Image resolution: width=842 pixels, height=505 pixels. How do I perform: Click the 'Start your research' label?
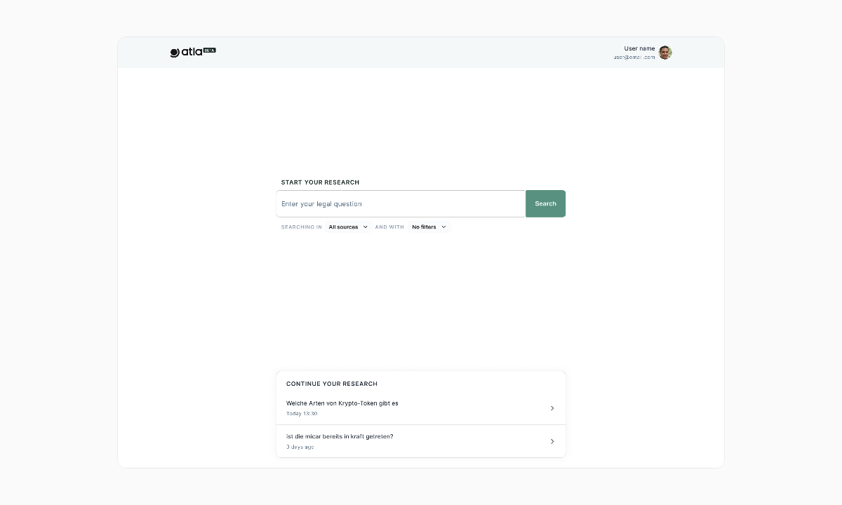(320, 182)
